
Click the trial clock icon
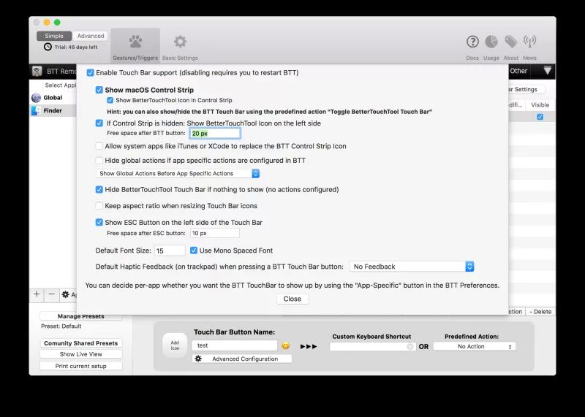(48, 47)
